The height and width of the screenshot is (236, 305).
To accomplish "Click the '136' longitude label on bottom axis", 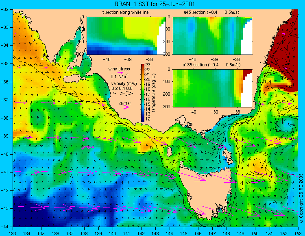I will pyautogui.click(x=55, y=233).
